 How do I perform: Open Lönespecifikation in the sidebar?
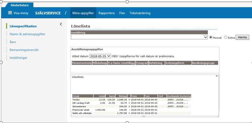pos(23,26)
